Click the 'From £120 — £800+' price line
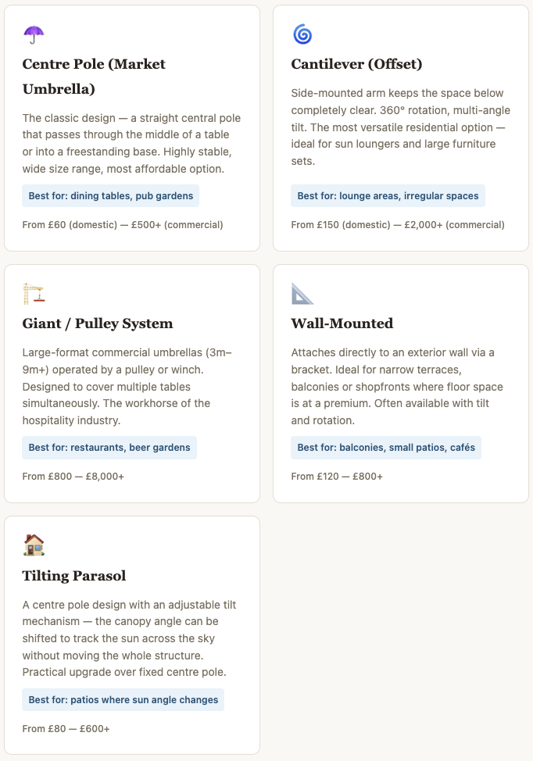 click(x=337, y=477)
